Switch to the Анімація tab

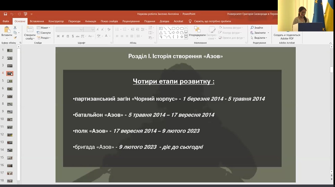(91, 21)
